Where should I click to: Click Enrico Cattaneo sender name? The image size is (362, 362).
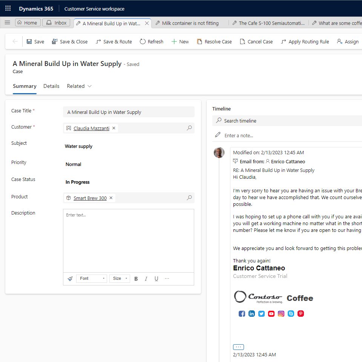tap(288, 162)
